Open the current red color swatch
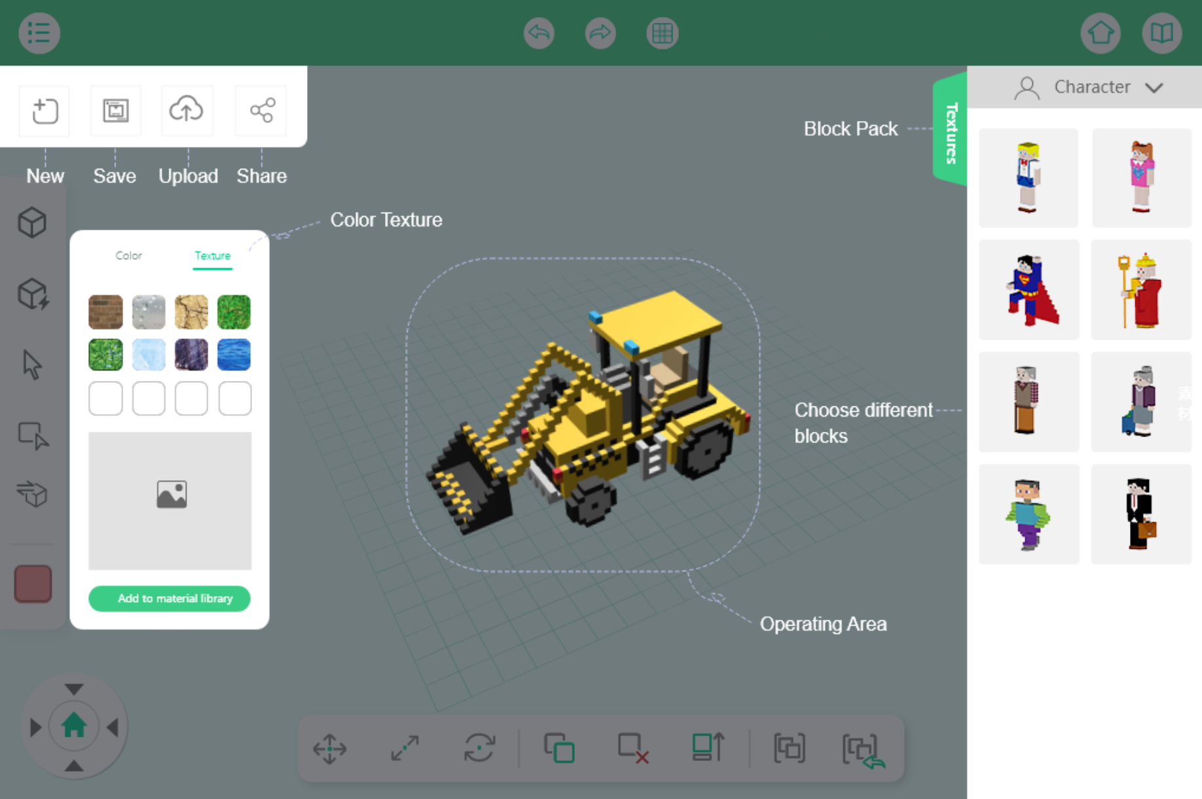The width and height of the screenshot is (1202, 799). pyautogui.click(x=33, y=583)
